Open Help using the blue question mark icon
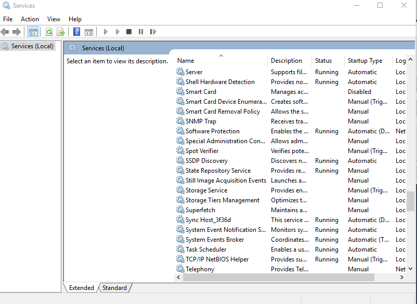Viewport: 417px width, 304px height. pyautogui.click(x=76, y=32)
